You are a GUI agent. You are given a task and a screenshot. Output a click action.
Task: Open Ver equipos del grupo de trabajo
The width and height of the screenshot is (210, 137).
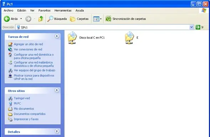click(x=35, y=70)
